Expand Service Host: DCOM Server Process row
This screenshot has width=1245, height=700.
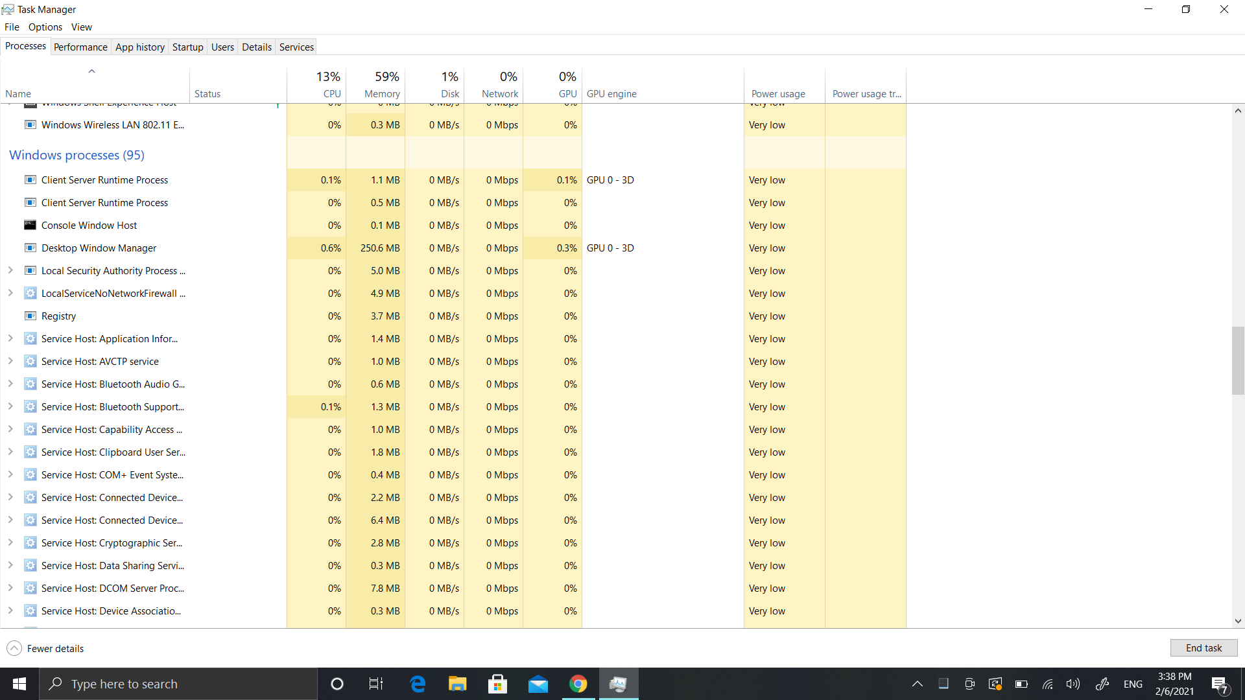(x=10, y=588)
